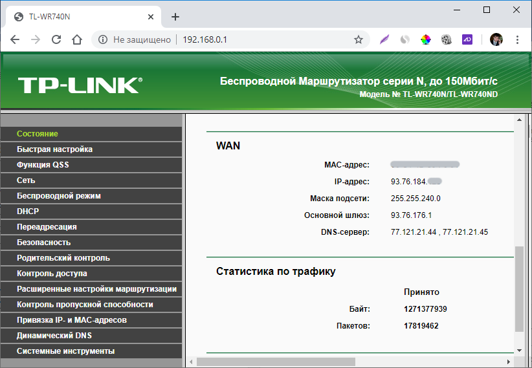Bookmark this page with the star icon
Viewport: 532px width, 368px height.
point(358,39)
